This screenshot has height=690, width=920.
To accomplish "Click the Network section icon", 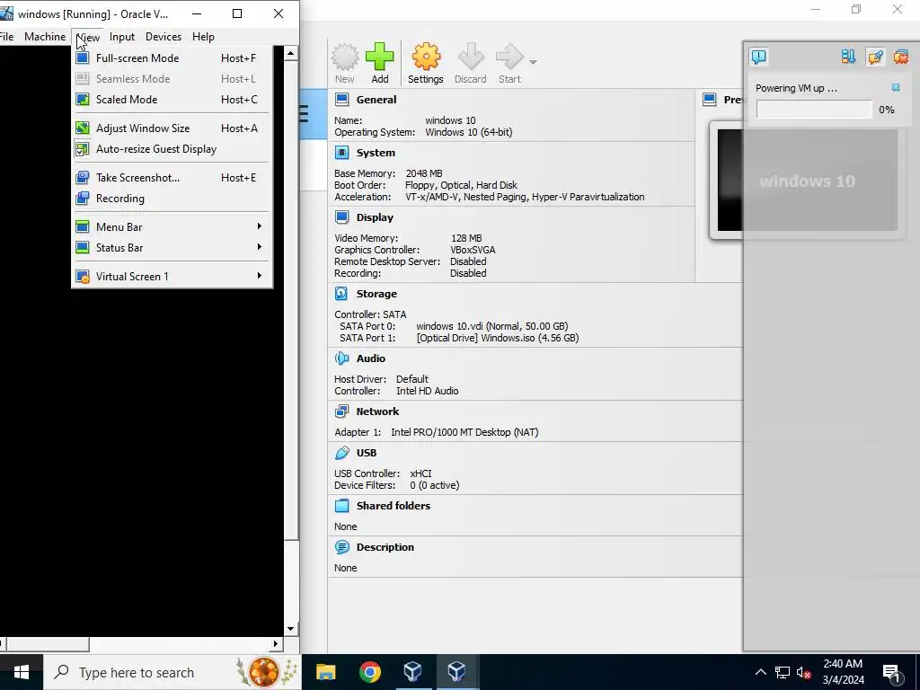I will coord(341,411).
